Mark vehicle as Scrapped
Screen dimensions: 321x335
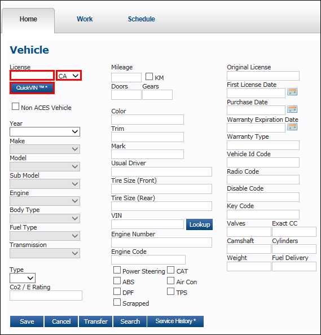pyautogui.click(x=117, y=302)
